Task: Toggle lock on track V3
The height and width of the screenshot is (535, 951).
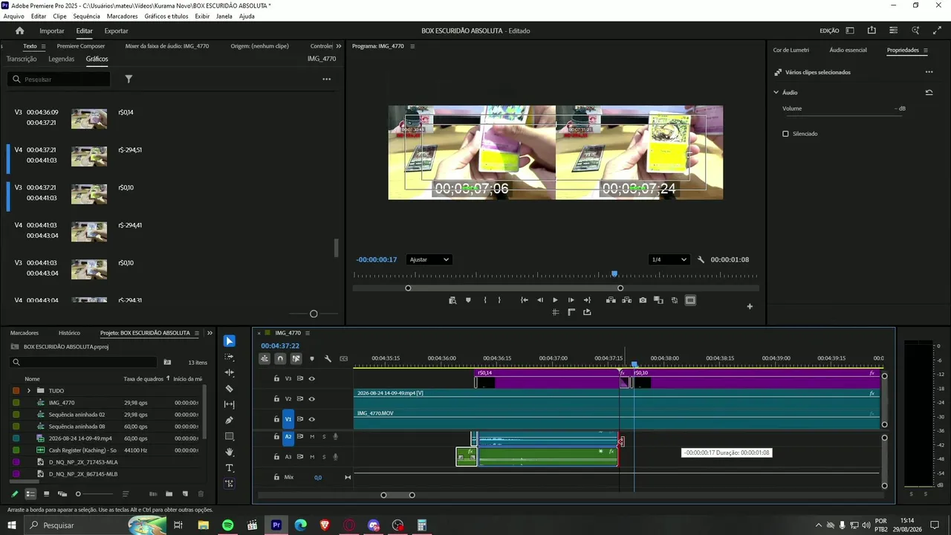Action: tap(276, 378)
